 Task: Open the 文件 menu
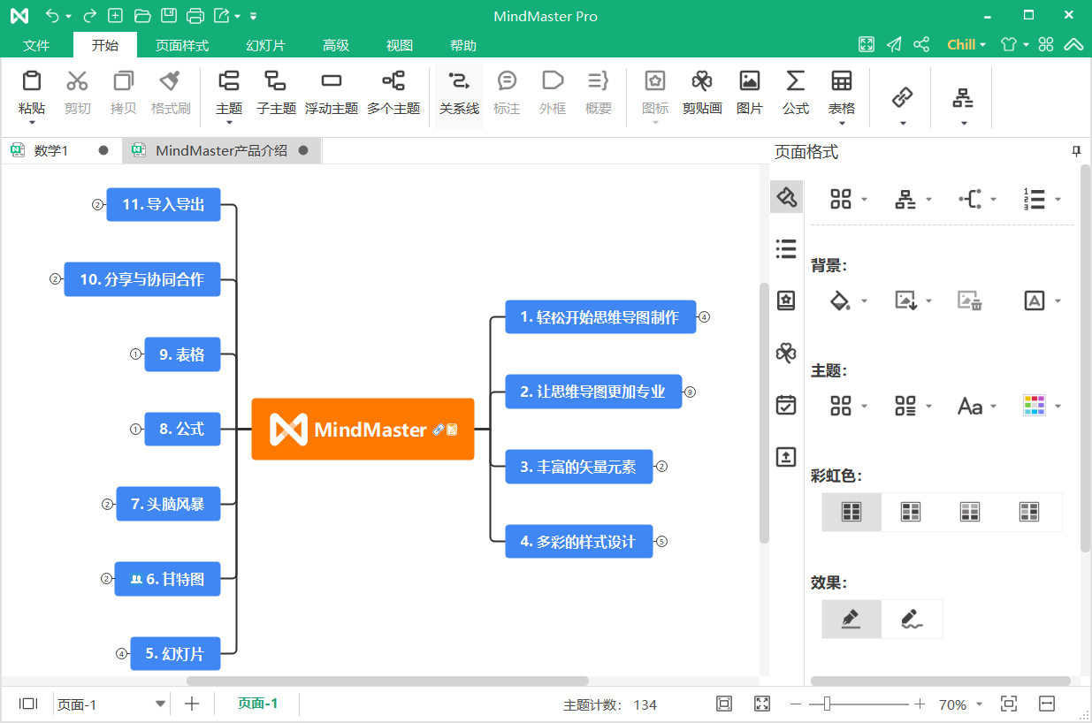coord(36,45)
